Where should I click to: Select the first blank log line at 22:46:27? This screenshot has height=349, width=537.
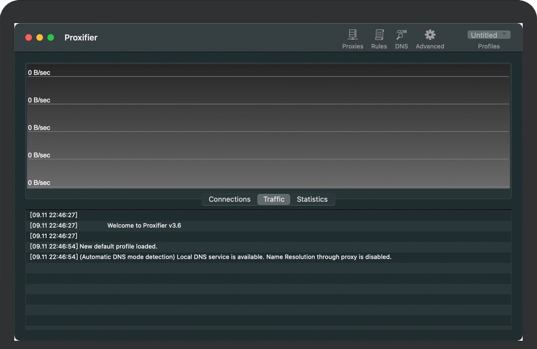coord(54,215)
